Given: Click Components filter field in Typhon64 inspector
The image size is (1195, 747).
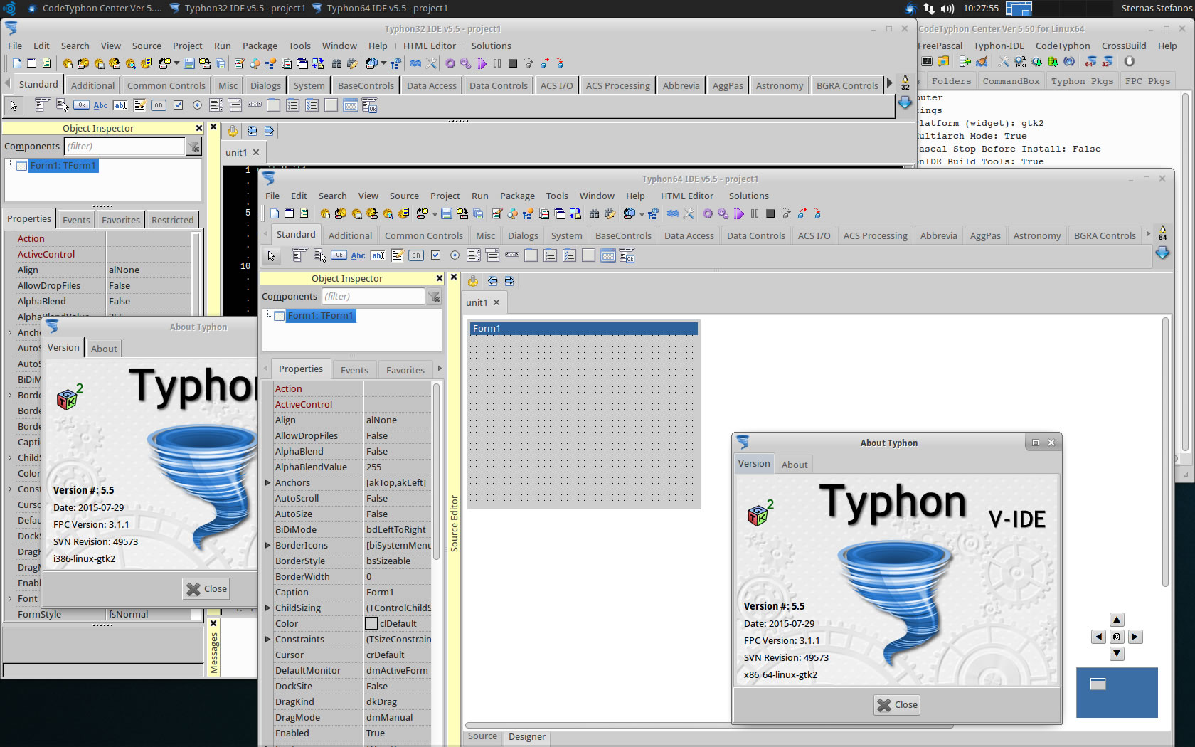Looking at the screenshot, I should pyautogui.click(x=373, y=297).
